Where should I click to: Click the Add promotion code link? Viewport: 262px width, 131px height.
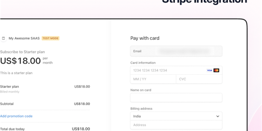(x=16, y=116)
